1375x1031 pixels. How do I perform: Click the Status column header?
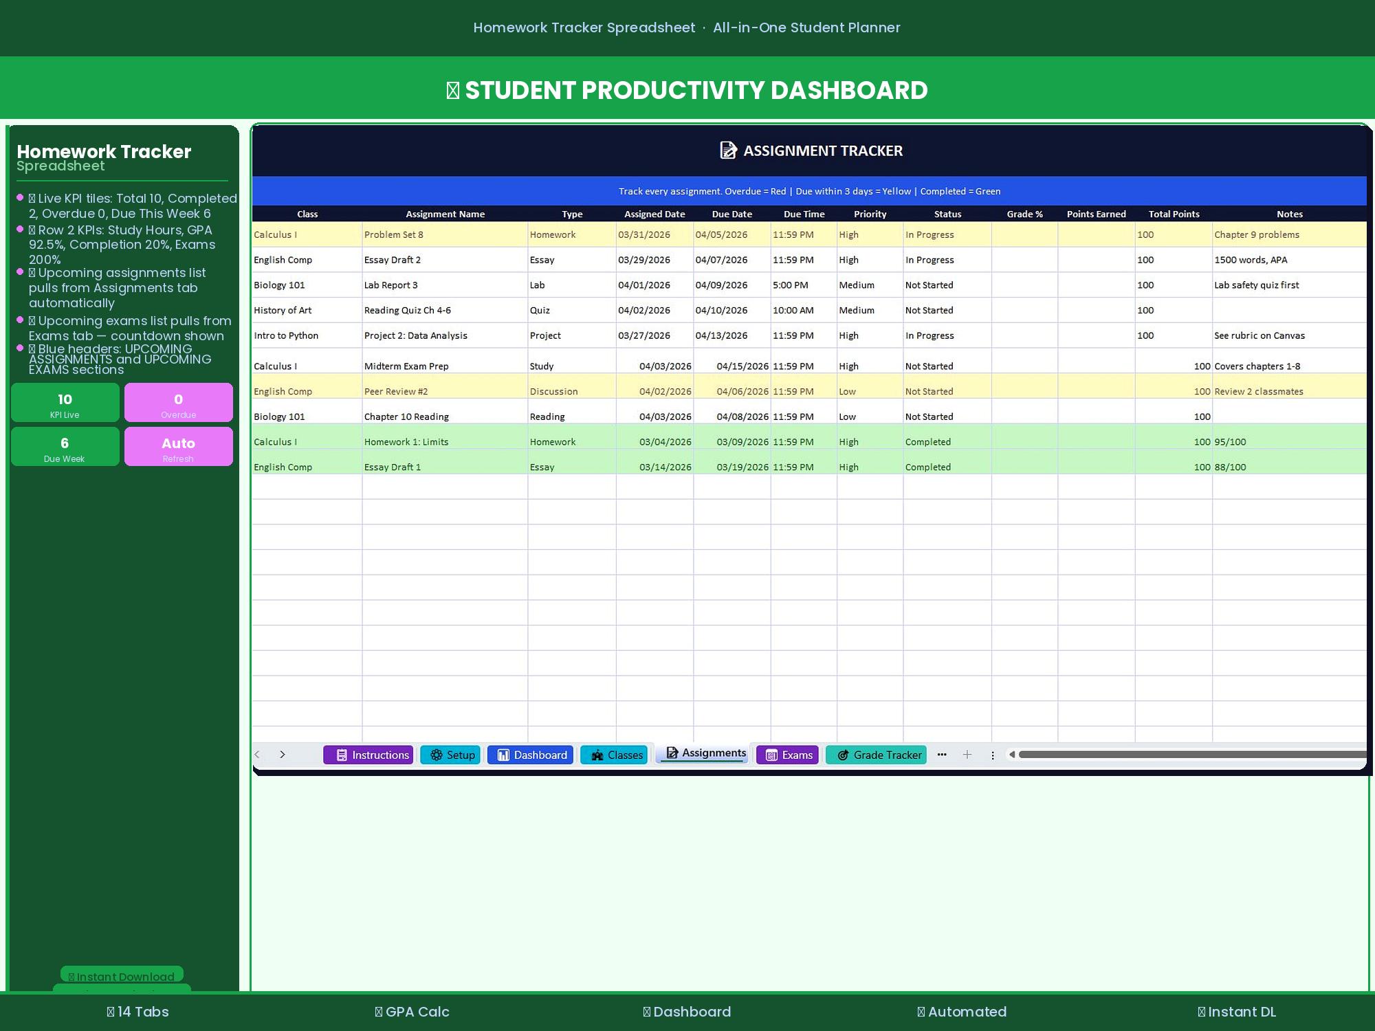947,214
